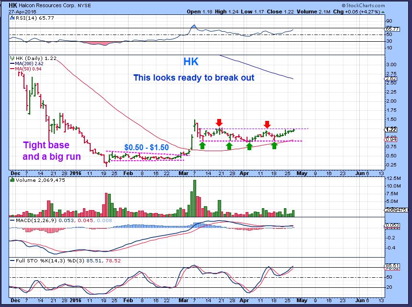Click the 1.22 last-price tag on the right axis

click(391, 130)
